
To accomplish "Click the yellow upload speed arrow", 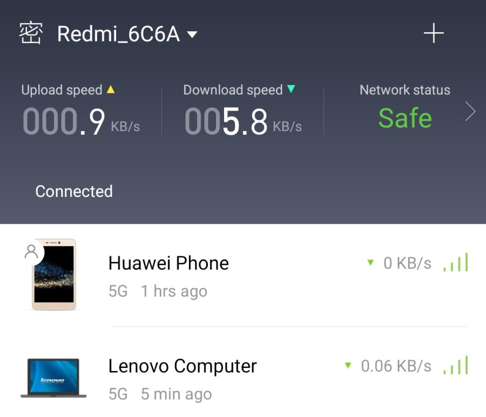I will 111,90.
